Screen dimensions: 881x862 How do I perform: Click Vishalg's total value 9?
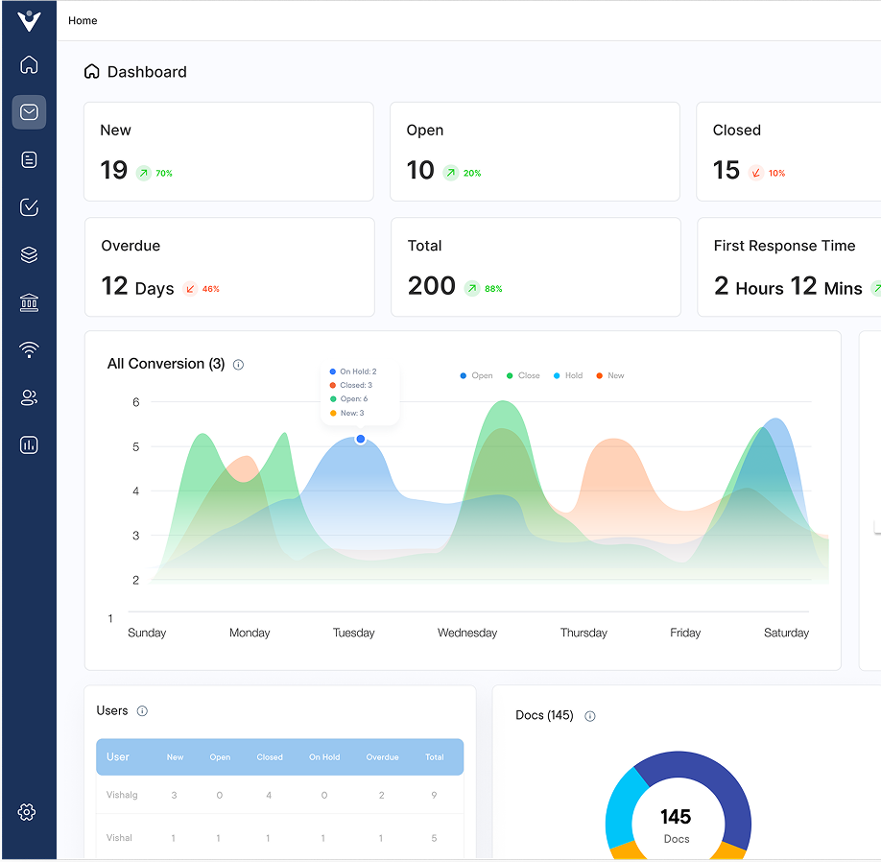pos(434,795)
